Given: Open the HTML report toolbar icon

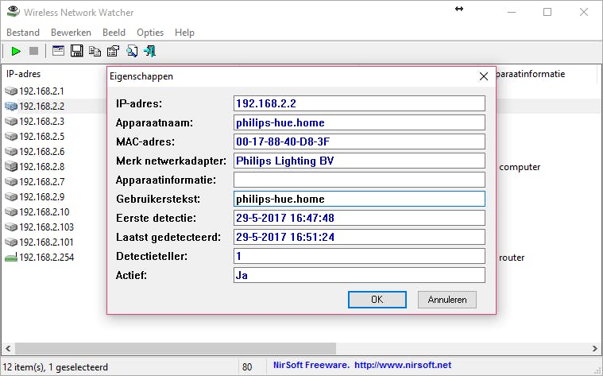Looking at the screenshot, I should point(58,51).
